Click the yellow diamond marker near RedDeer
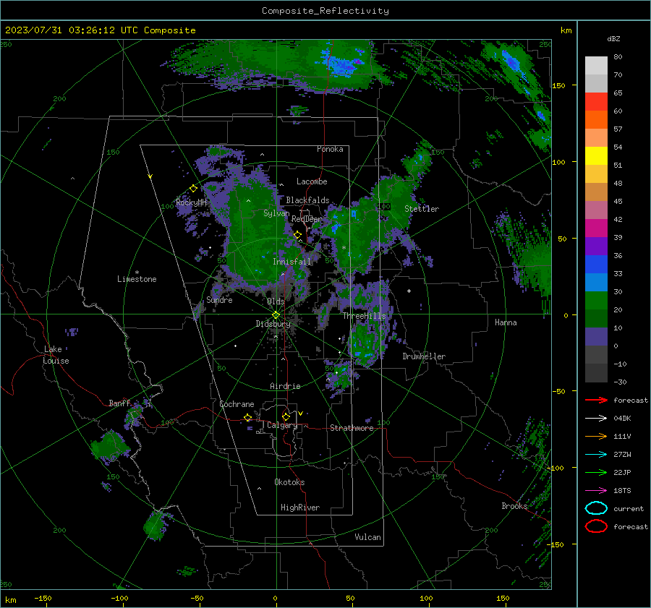Viewport: 651px width, 608px height. [x=297, y=235]
